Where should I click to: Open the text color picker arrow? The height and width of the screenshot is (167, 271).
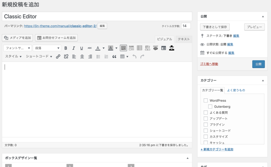click(x=103, y=48)
